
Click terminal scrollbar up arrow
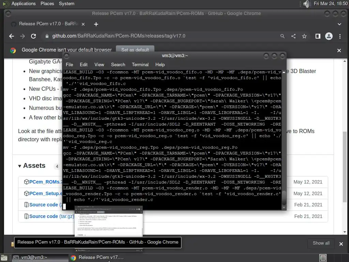click(284, 72)
